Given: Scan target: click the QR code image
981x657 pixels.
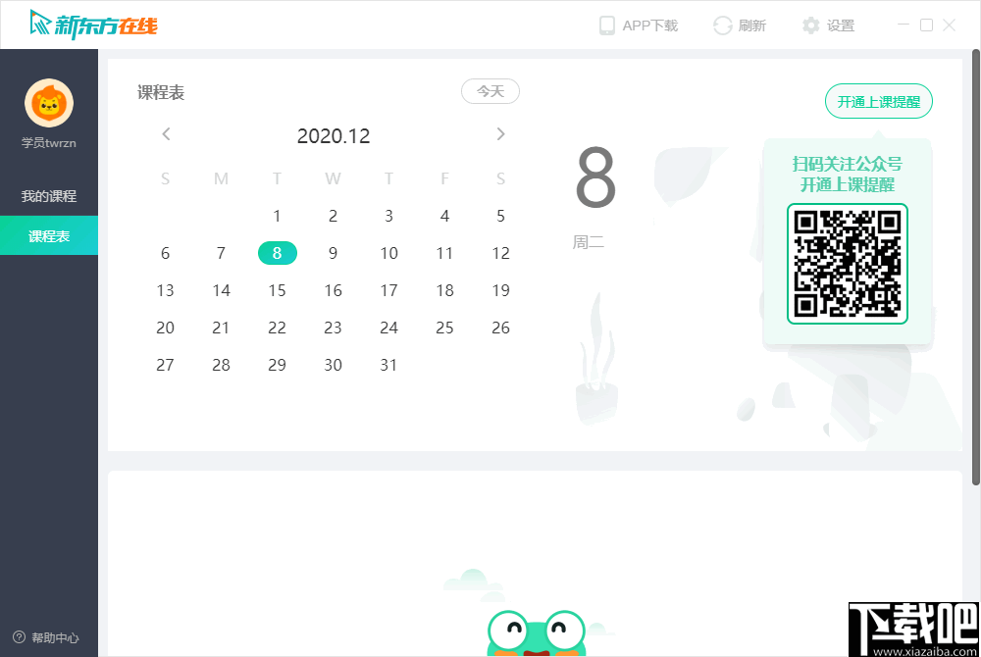Looking at the screenshot, I should click(848, 265).
